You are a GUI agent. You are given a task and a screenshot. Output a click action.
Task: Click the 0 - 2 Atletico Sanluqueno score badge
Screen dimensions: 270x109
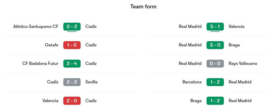(72, 27)
